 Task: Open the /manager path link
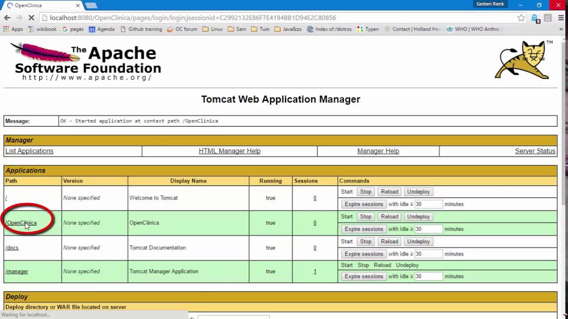click(16, 272)
